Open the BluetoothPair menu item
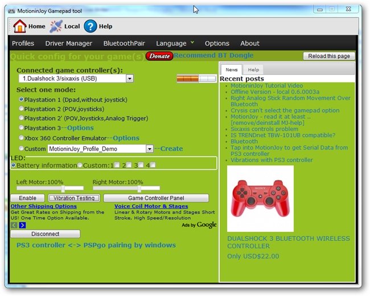The image size is (370, 296). [124, 43]
